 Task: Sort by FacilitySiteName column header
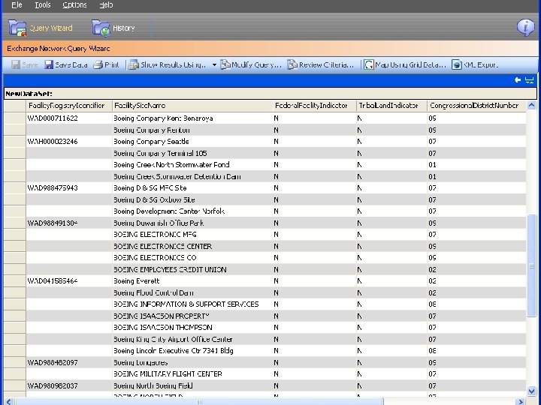(192, 106)
